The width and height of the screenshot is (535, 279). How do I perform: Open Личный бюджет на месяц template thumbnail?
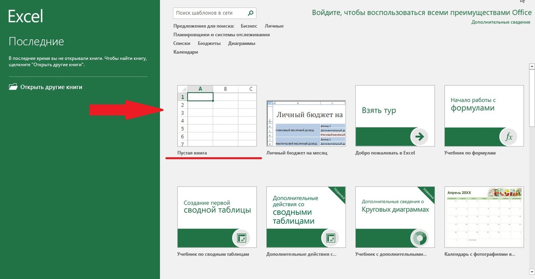pos(306,123)
